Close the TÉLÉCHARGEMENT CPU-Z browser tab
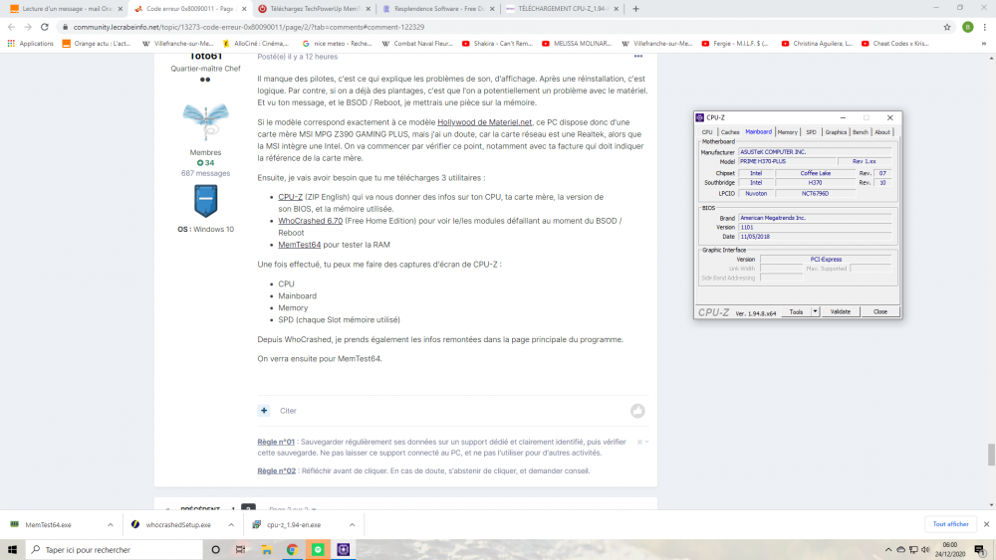996x560 pixels. point(616,9)
